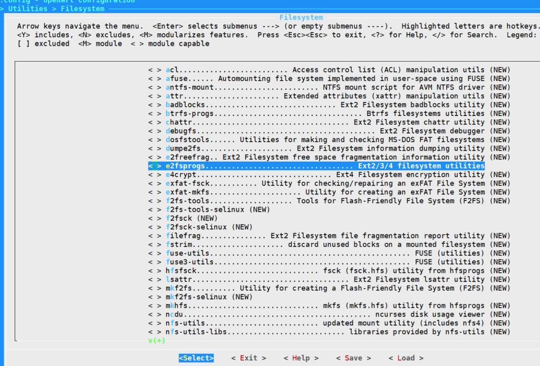The height and width of the screenshot is (366, 540).
Task: Choose the Exit button
Action: (249, 358)
